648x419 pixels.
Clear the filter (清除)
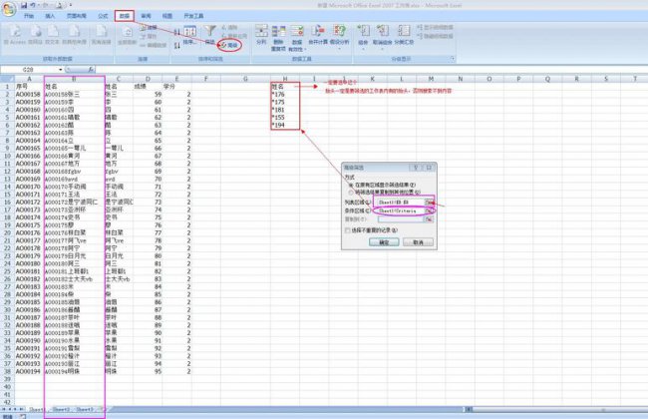229,27
